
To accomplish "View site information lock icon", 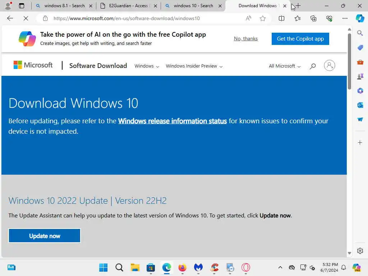I will [45, 18].
